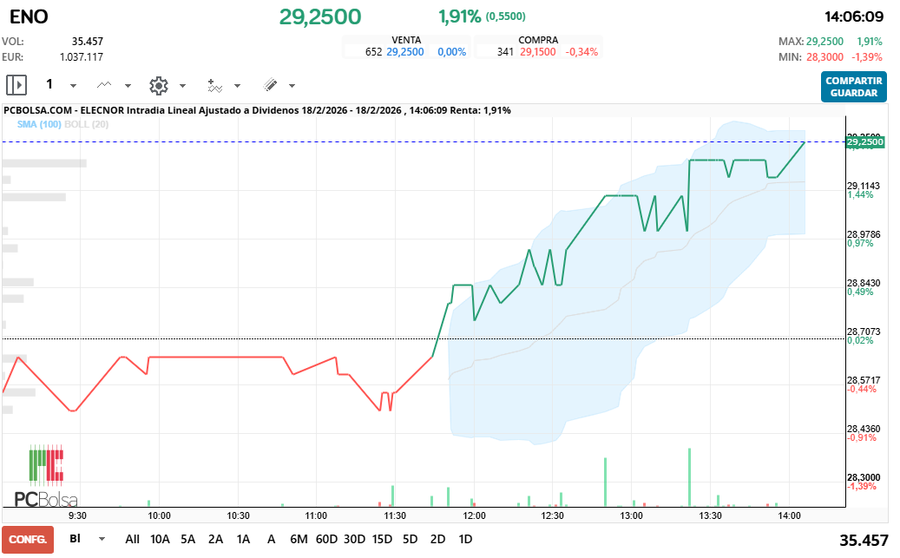Click the side panel toggle icon
900x558 pixels.
pos(16,85)
